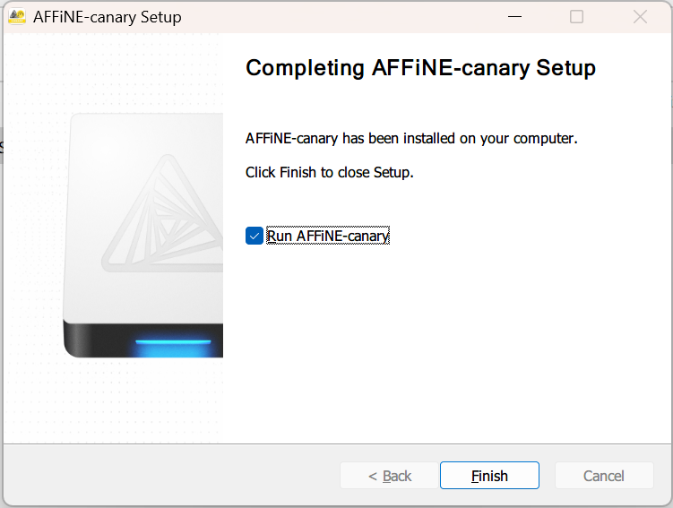Click the "AFFiNE-canary Setup" title bar text
Viewport: 673px width, 508px height.
pos(108,17)
